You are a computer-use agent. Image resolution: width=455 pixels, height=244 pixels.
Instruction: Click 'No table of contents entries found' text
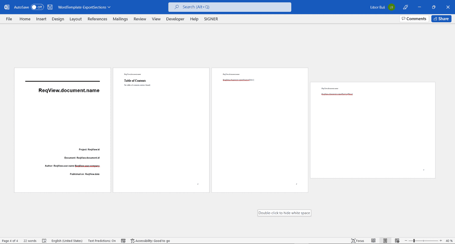(x=137, y=85)
